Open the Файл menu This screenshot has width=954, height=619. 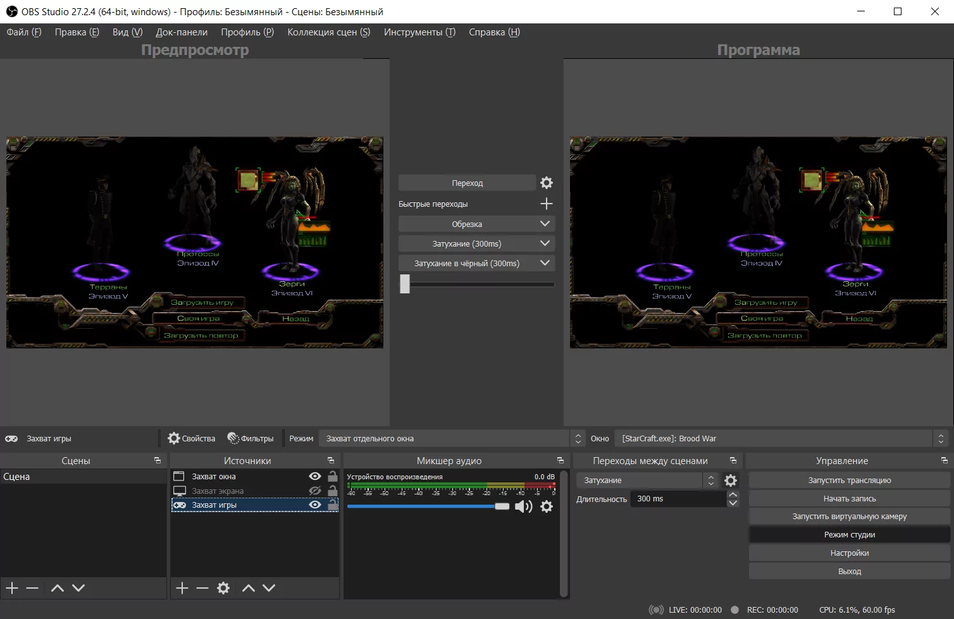pos(24,32)
